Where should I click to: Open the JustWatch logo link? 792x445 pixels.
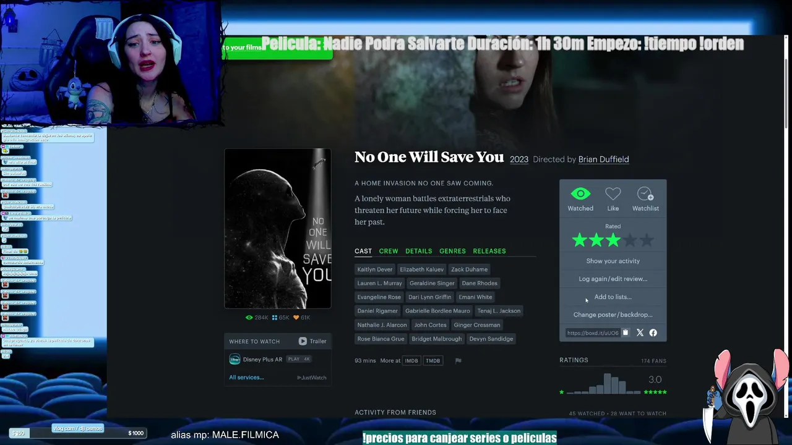point(311,378)
